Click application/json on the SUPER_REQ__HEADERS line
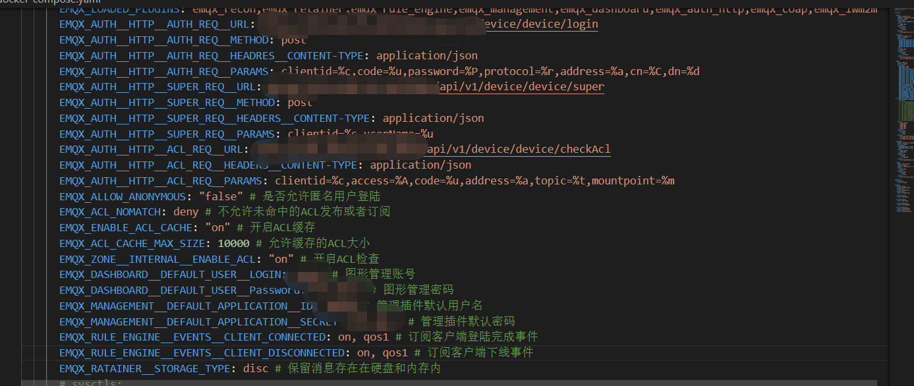 click(x=434, y=119)
